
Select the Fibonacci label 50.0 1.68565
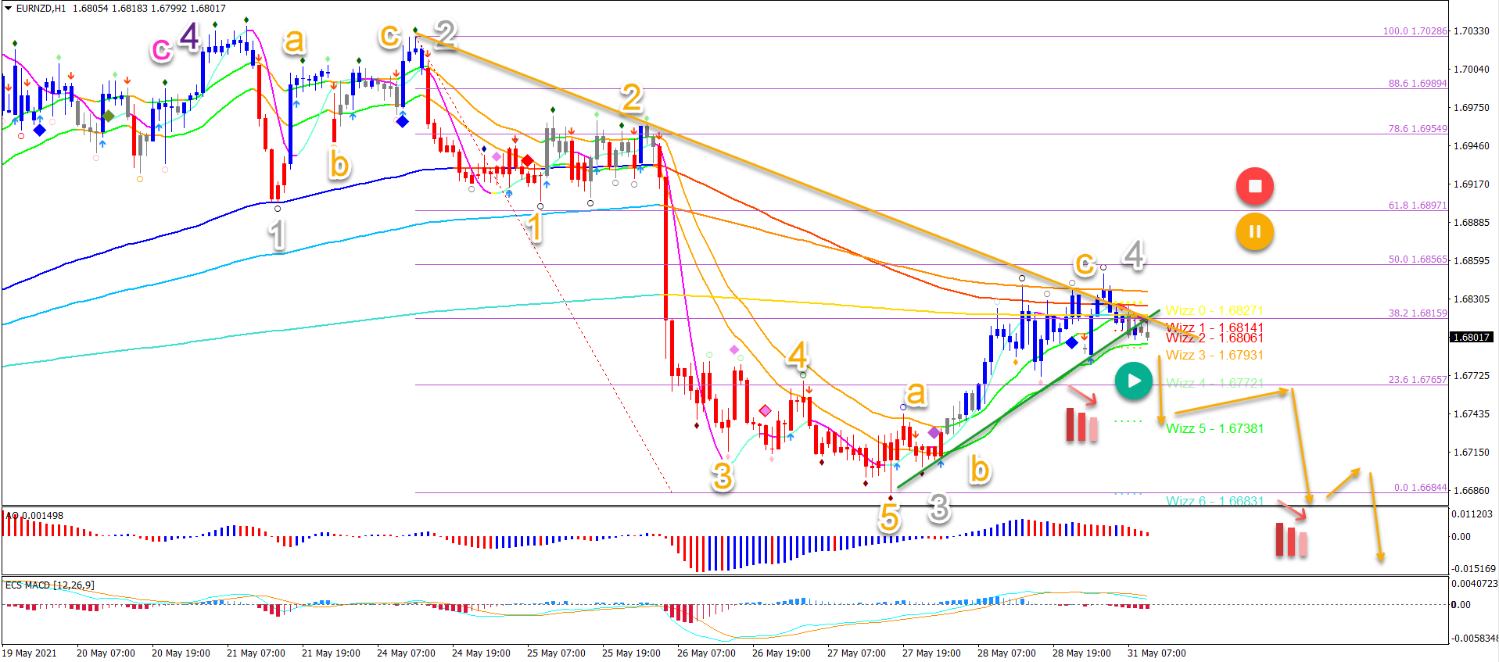(x=1418, y=259)
